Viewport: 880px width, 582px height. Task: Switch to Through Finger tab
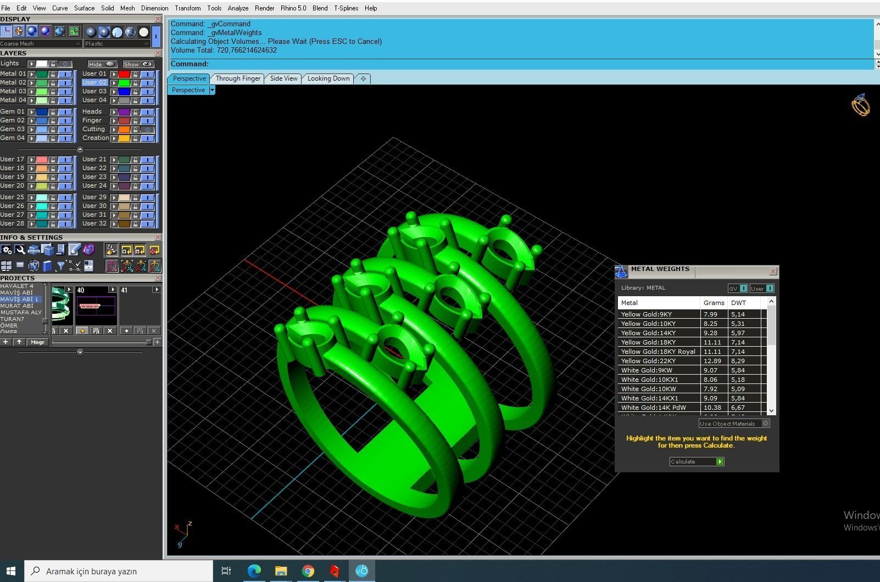pos(238,78)
